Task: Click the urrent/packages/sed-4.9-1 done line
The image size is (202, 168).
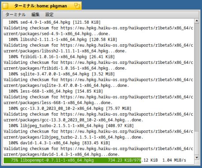Action: pos(57,34)
